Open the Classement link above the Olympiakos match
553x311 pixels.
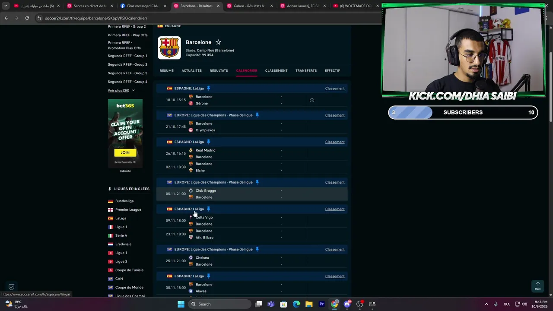pyautogui.click(x=335, y=115)
